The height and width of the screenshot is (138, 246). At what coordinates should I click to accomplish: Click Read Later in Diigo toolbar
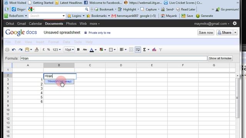click(x=186, y=9)
